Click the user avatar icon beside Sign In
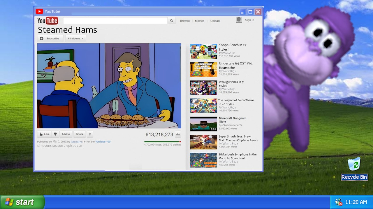This screenshot has height=209, width=373. (x=239, y=20)
